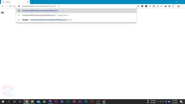Viewport: 185px width, 104px height.
Task: Open the profile avatar in browser toolbar
Action: (178, 6)
